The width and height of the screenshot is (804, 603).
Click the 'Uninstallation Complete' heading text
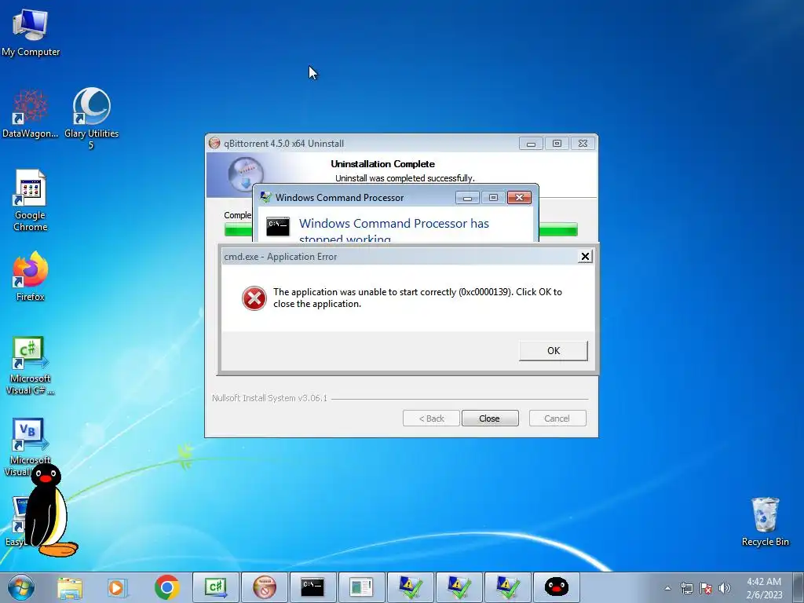click(382, 164)
